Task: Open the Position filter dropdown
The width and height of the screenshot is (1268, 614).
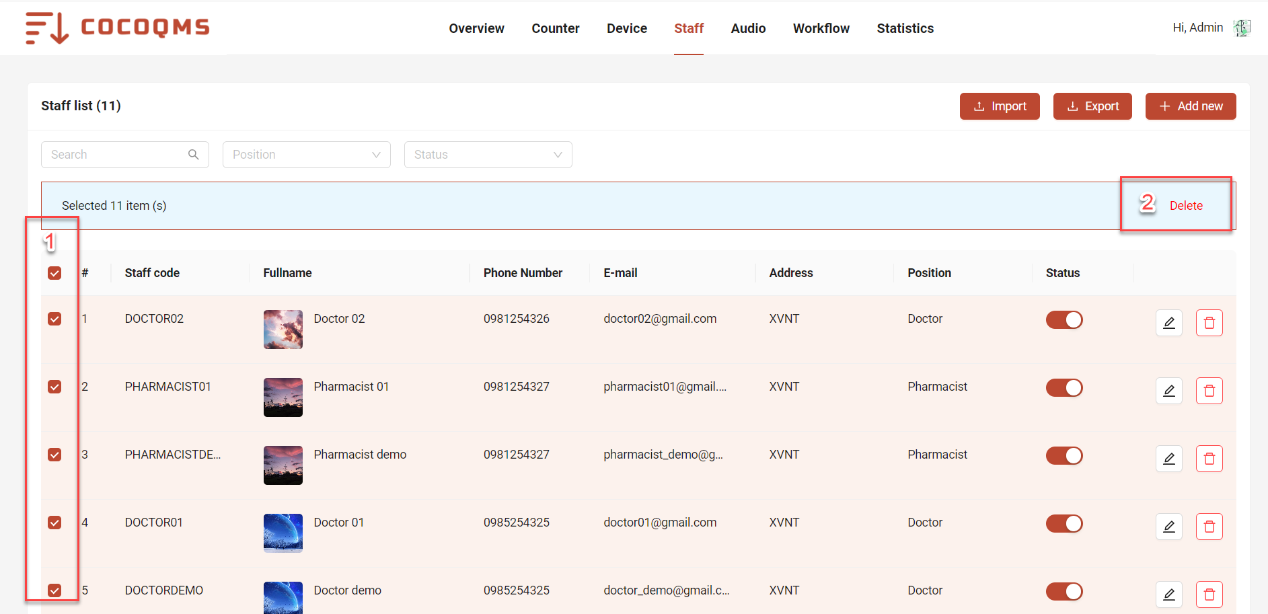Action: (306, 155)
